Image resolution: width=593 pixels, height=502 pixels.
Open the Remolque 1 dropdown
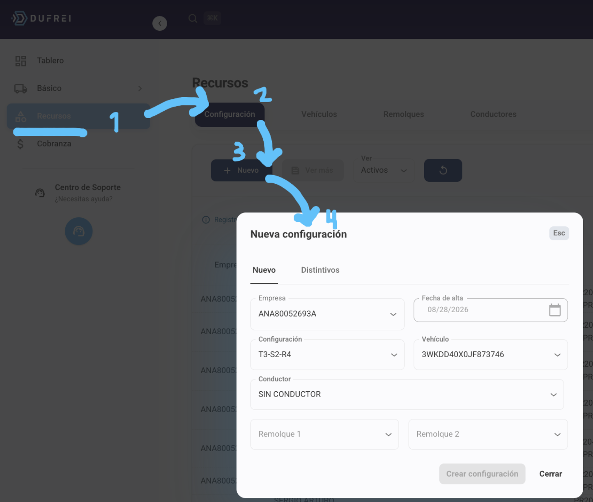[x=324, y=434]
